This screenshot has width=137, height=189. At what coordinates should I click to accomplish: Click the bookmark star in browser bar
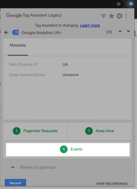tap(118, 4)
